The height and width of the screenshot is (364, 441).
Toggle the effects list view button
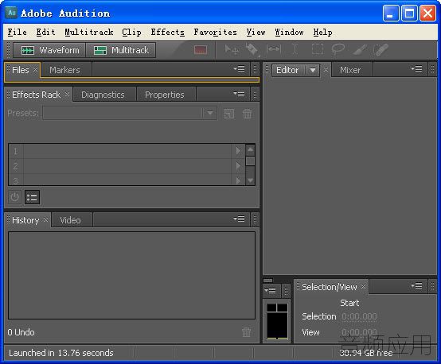[32, 197]
